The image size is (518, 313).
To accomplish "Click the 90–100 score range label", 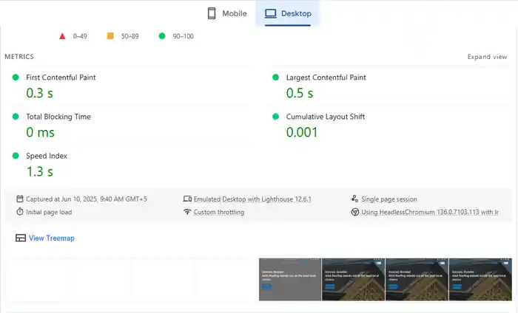I will (x=183, y=36).
